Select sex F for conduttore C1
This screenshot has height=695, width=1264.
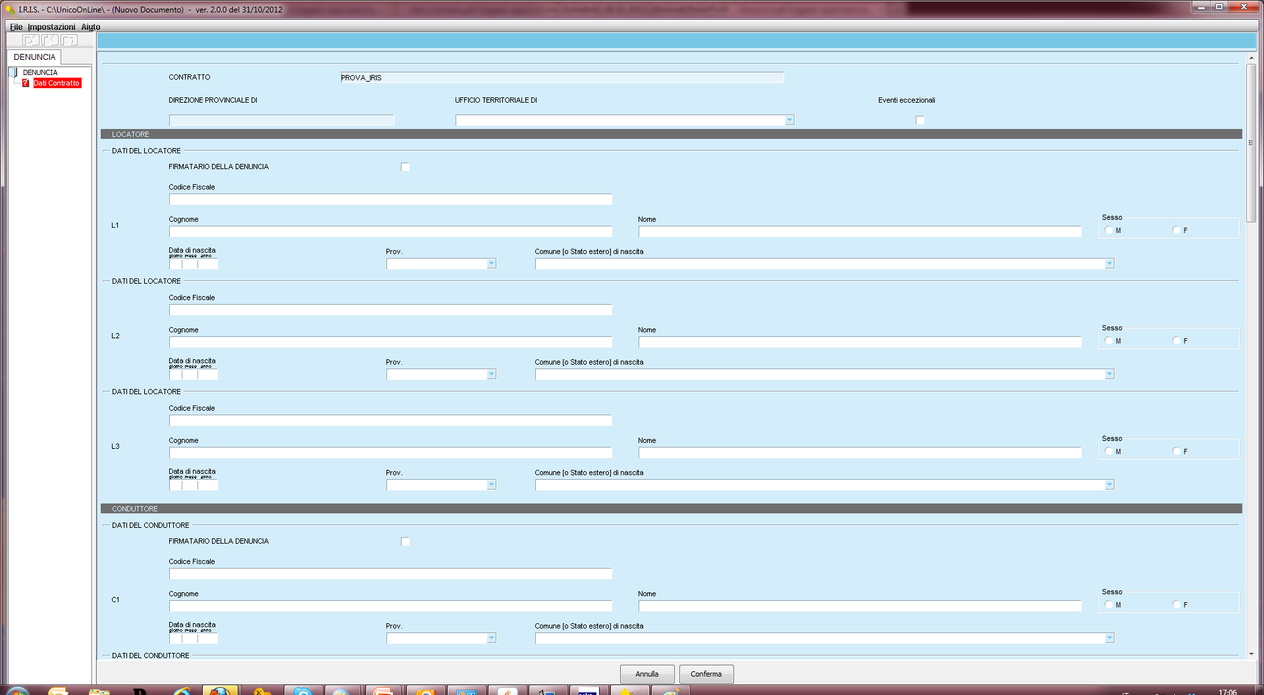[1176, 605]
